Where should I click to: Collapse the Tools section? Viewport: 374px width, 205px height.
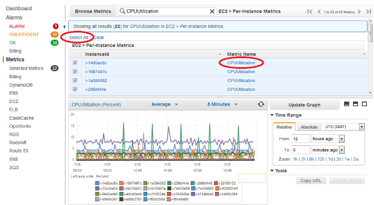click(x=272, y=171)
